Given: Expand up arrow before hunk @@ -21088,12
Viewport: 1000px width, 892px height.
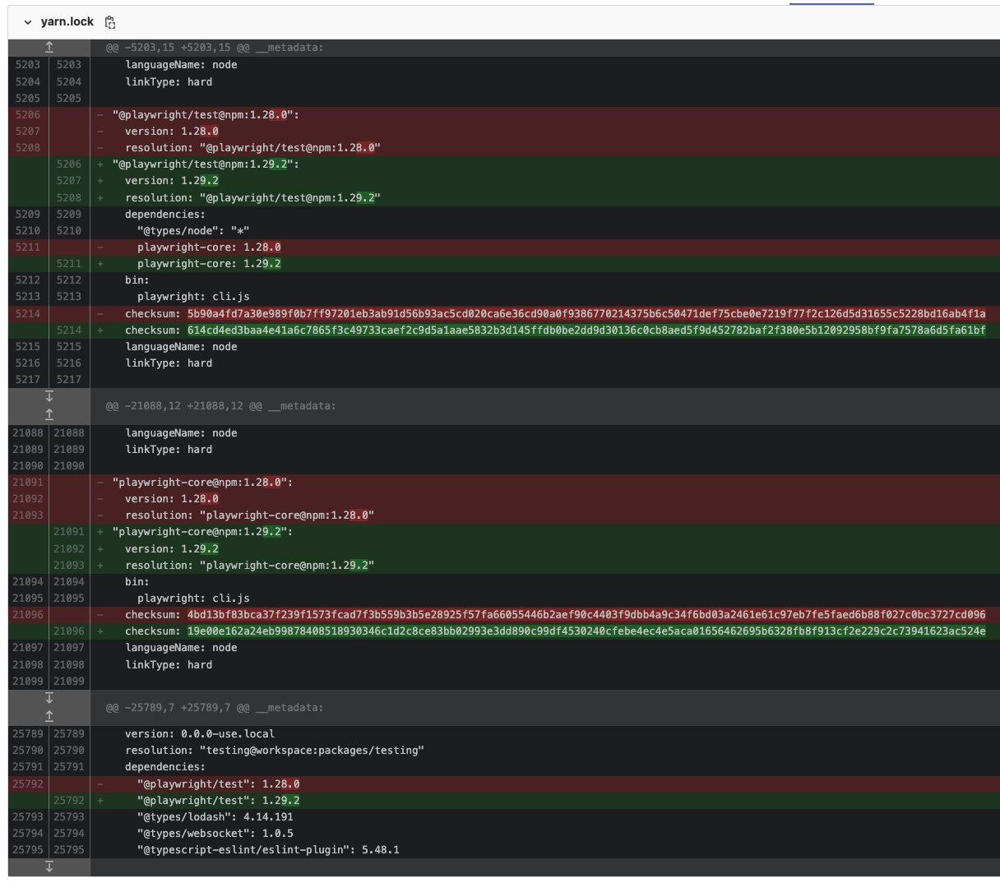Looking at the screenshot, I should 49,414.
